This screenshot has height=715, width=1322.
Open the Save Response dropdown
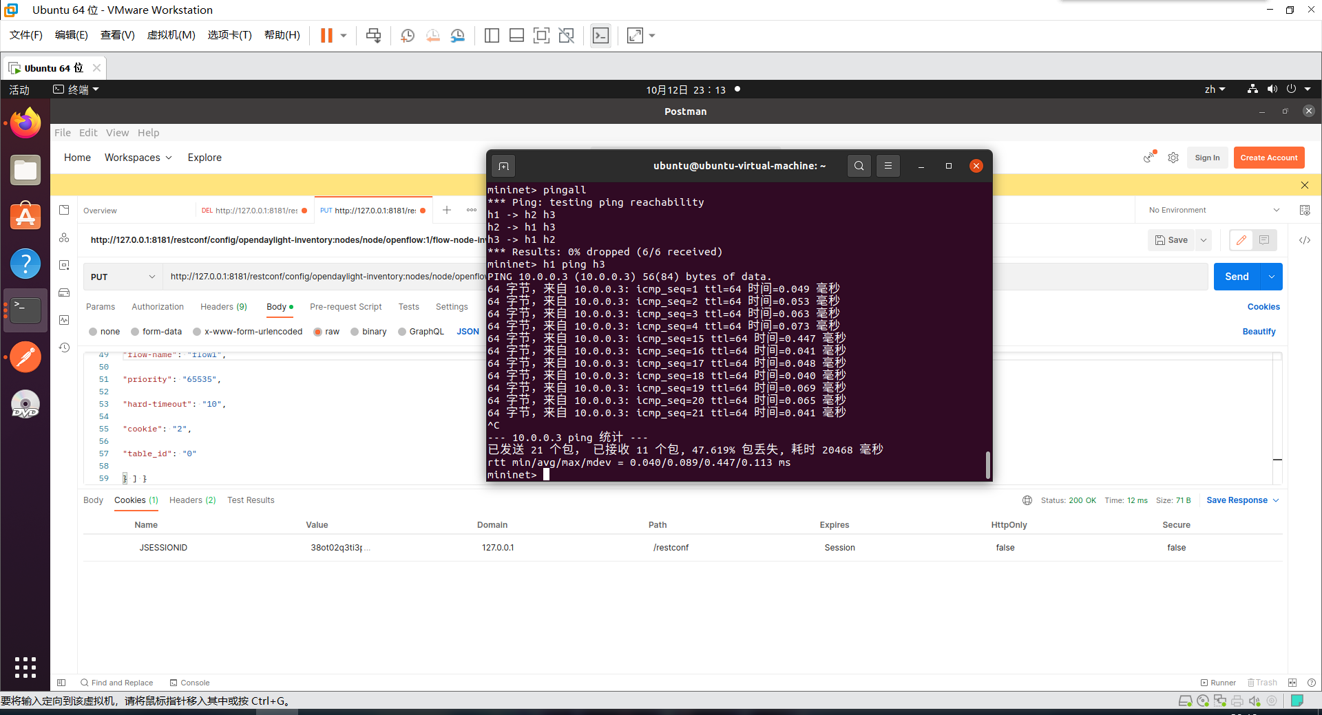[1243, 500]
